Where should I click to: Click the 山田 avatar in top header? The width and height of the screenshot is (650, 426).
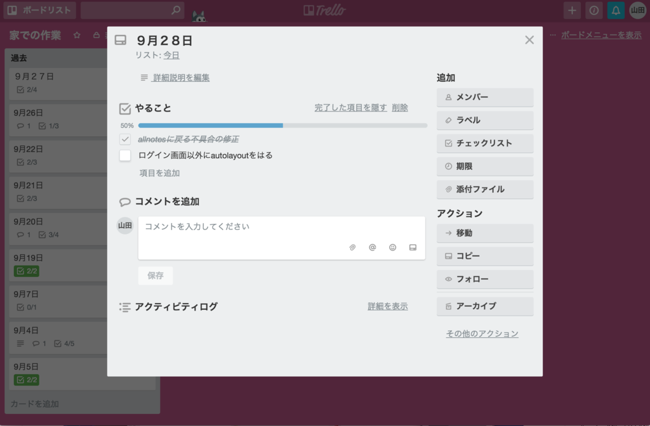637,10
